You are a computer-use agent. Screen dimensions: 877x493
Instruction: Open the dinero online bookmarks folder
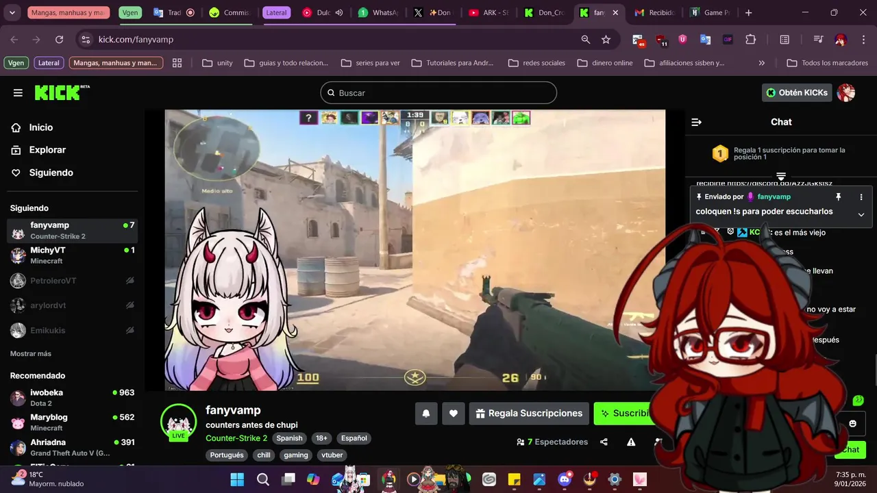(605, 63)
